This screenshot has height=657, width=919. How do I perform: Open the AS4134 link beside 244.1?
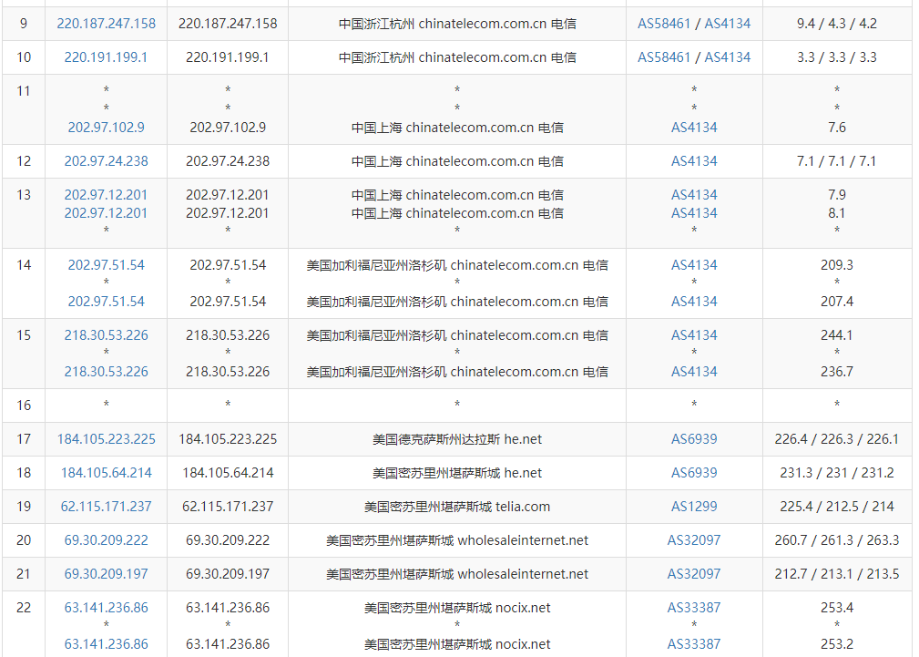694,335
